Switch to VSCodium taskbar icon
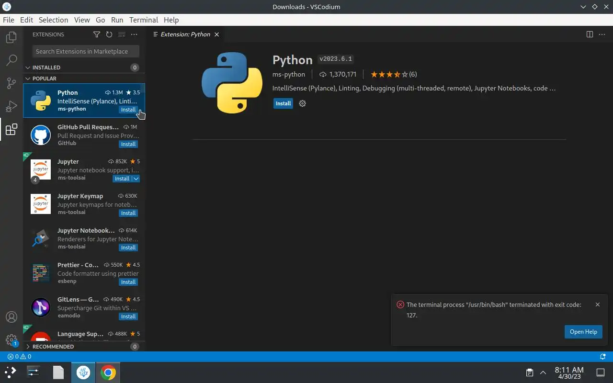Image resolution: width=613 pixels, height=383 pixels. (83, 372)
